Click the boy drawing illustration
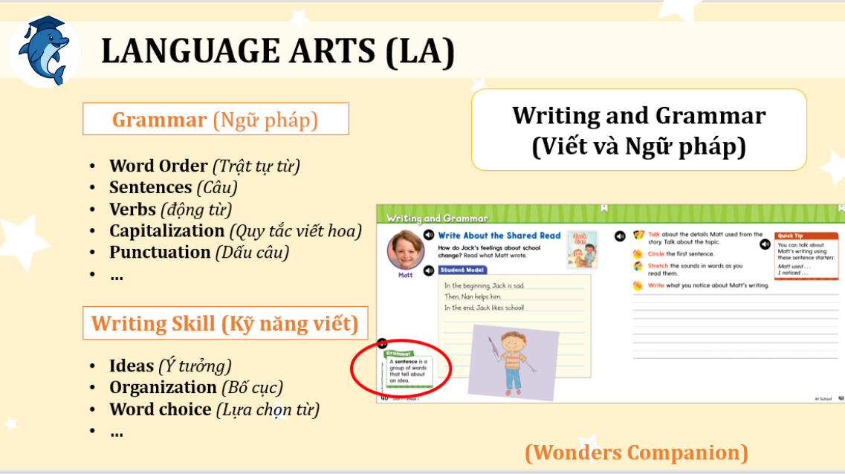This screenshot has height=474, width=845. pos(511,361)
